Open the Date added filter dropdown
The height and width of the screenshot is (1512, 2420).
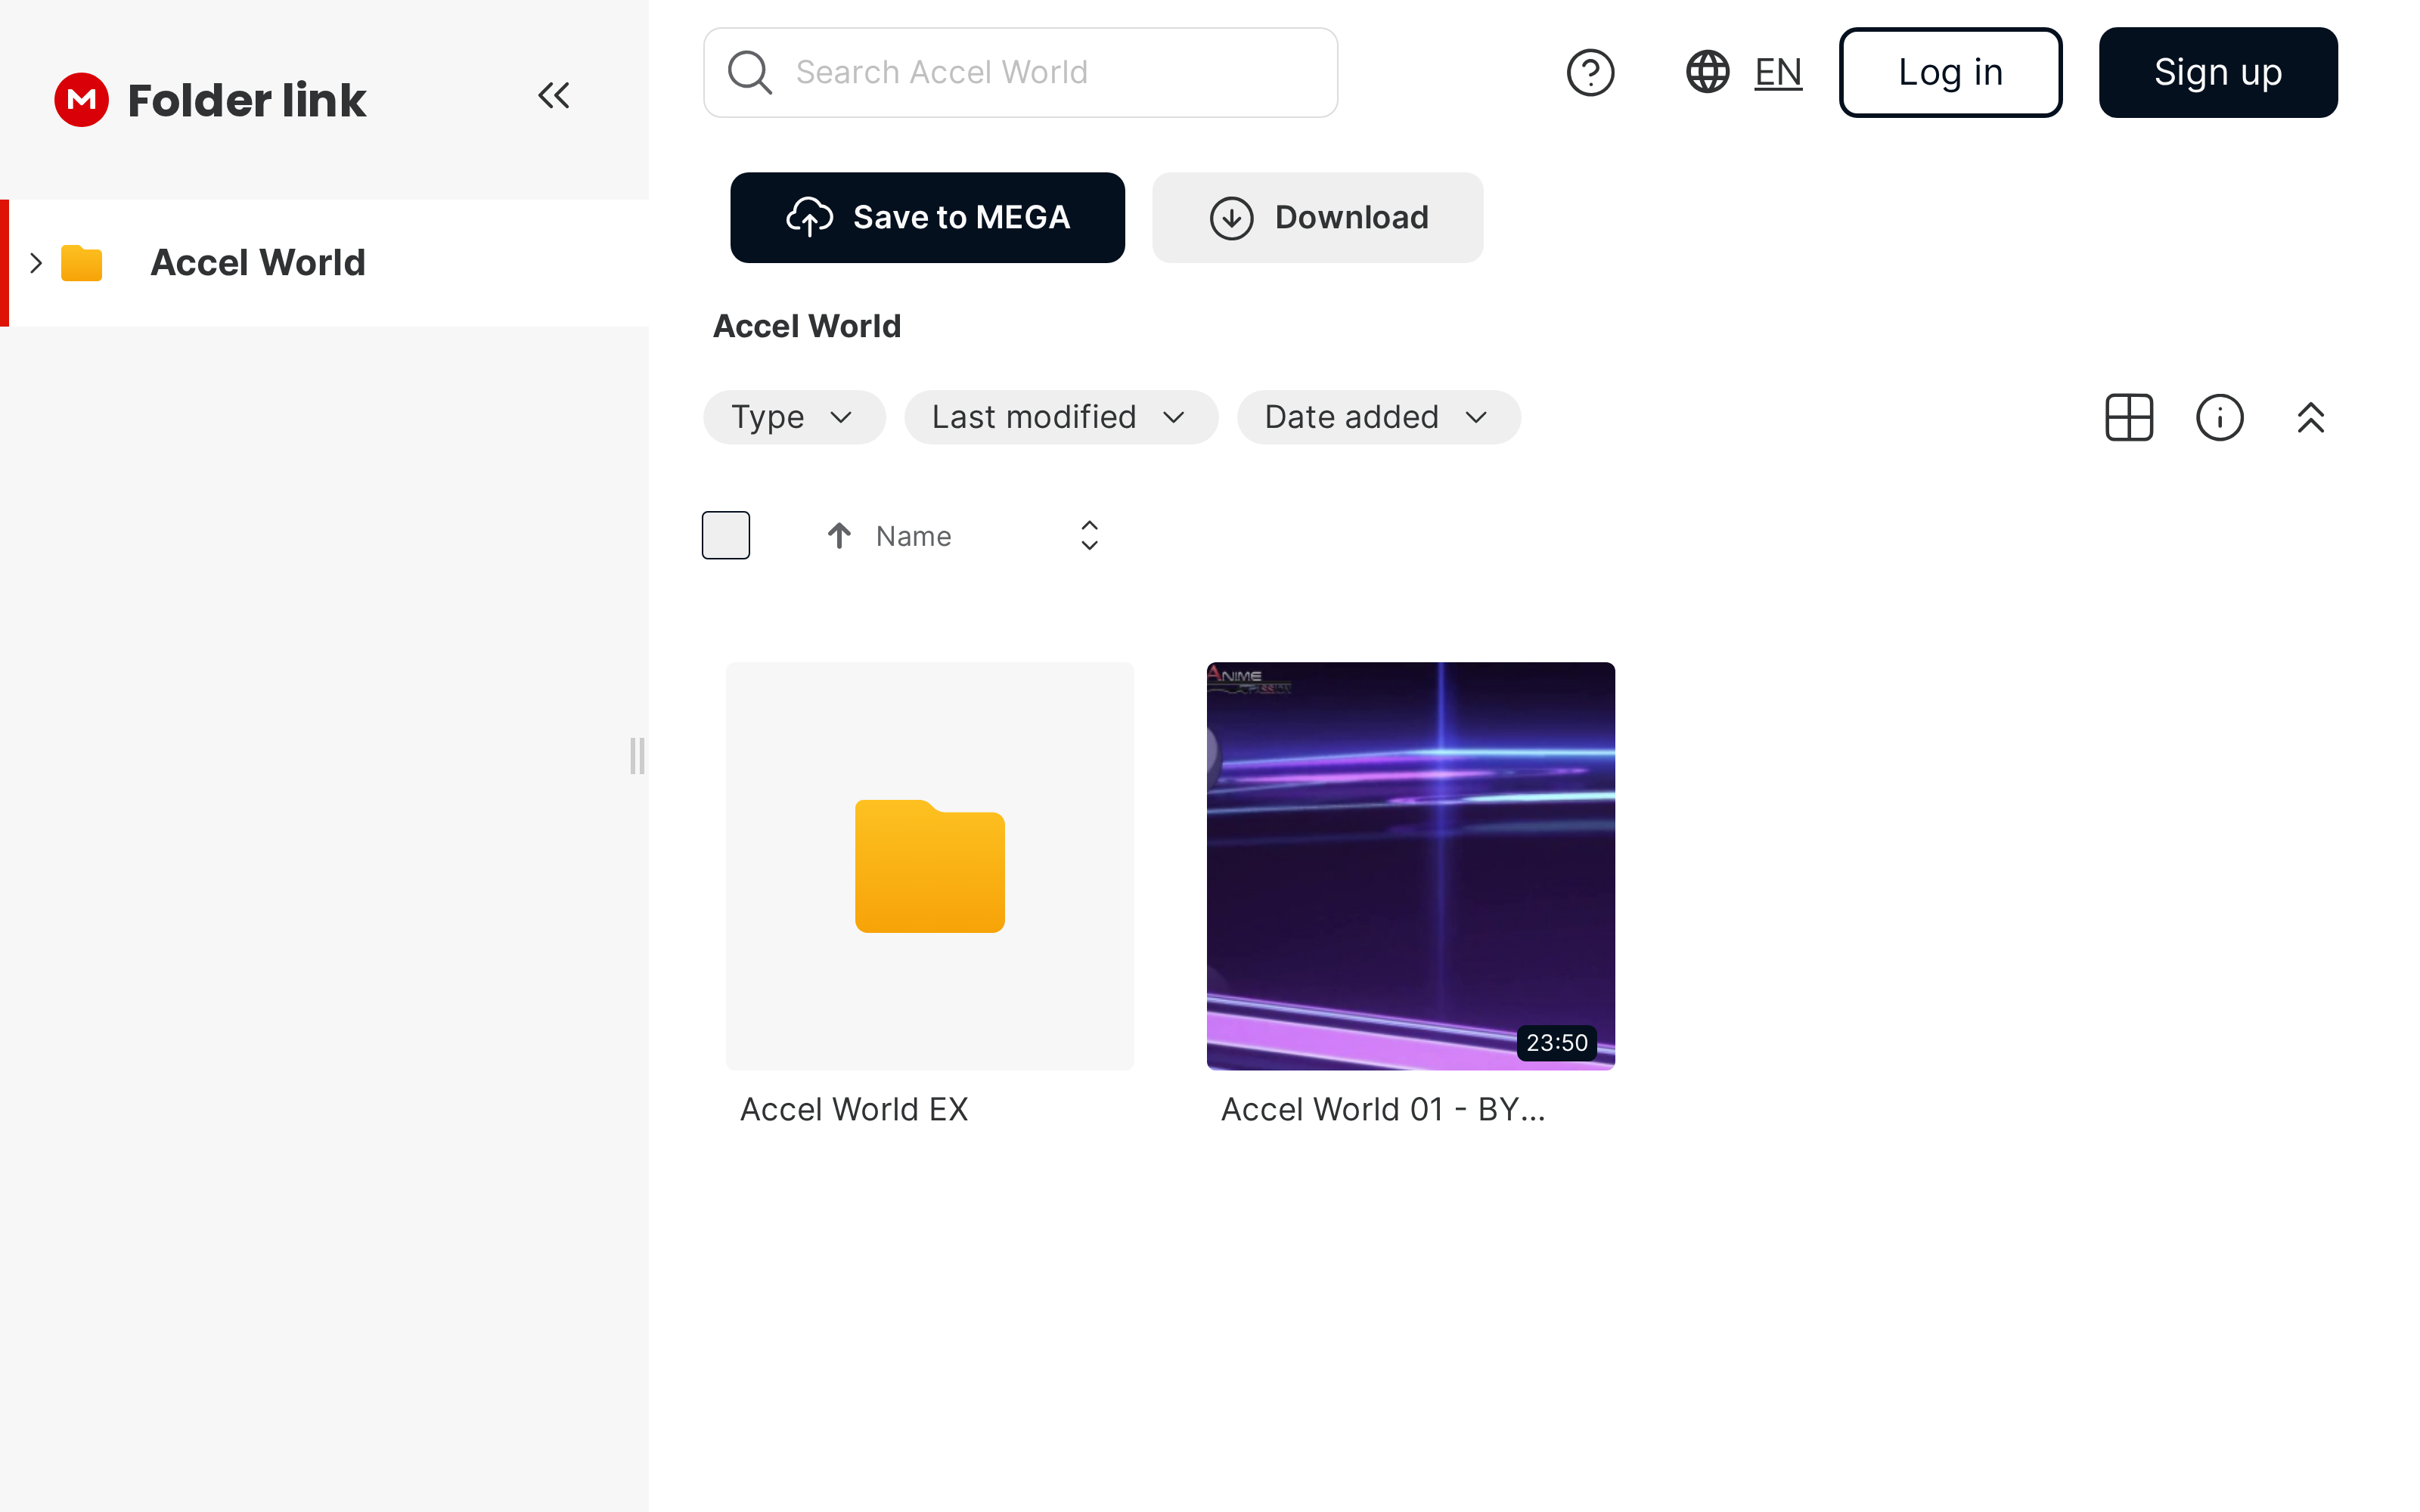click(1378, 417)
